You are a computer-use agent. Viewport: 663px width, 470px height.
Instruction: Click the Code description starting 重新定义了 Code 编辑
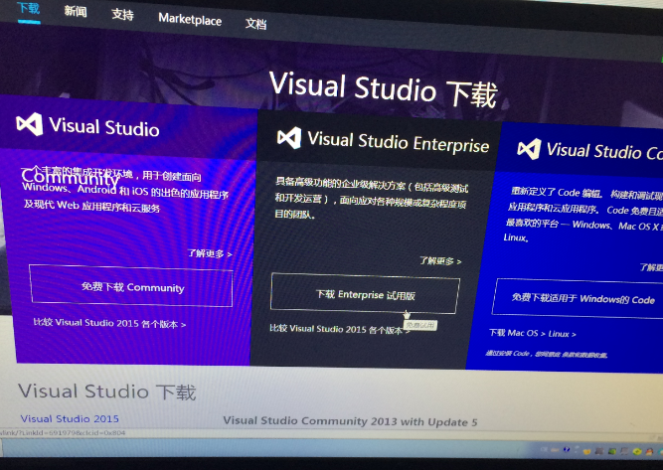coord(583,215)
